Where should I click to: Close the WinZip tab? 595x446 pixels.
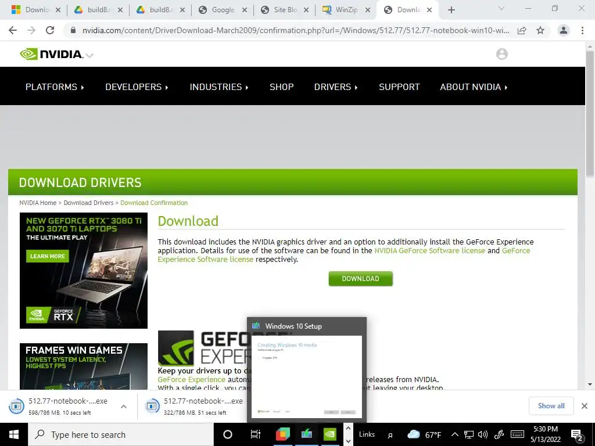[x=367, y=10]
